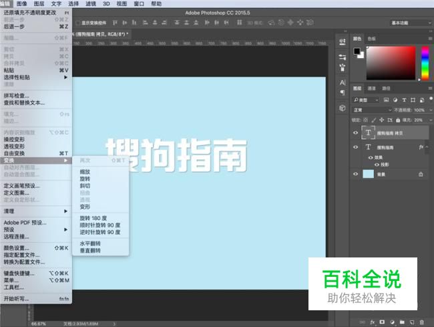Image resolution: width=434 pixels, height=327 pixels.
Task: Open the 3D panel cube icon
Action: [x=343, y=108]
